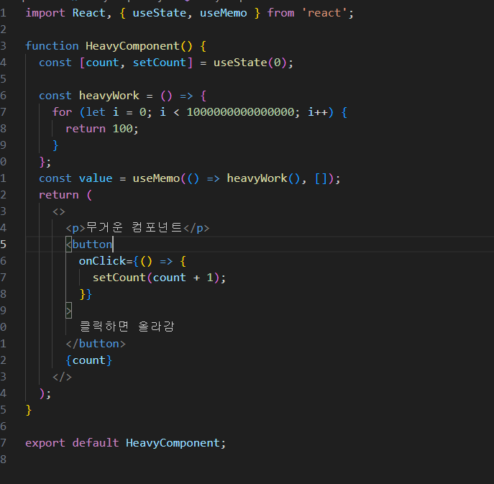Click the button label 클릭하면 올라감
Viewport: 494px width, 484px height.
point(127,327)
